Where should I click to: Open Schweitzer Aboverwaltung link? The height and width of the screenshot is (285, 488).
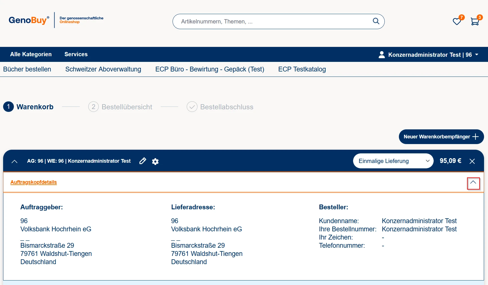pyautogui.click(x=103, y=69)
